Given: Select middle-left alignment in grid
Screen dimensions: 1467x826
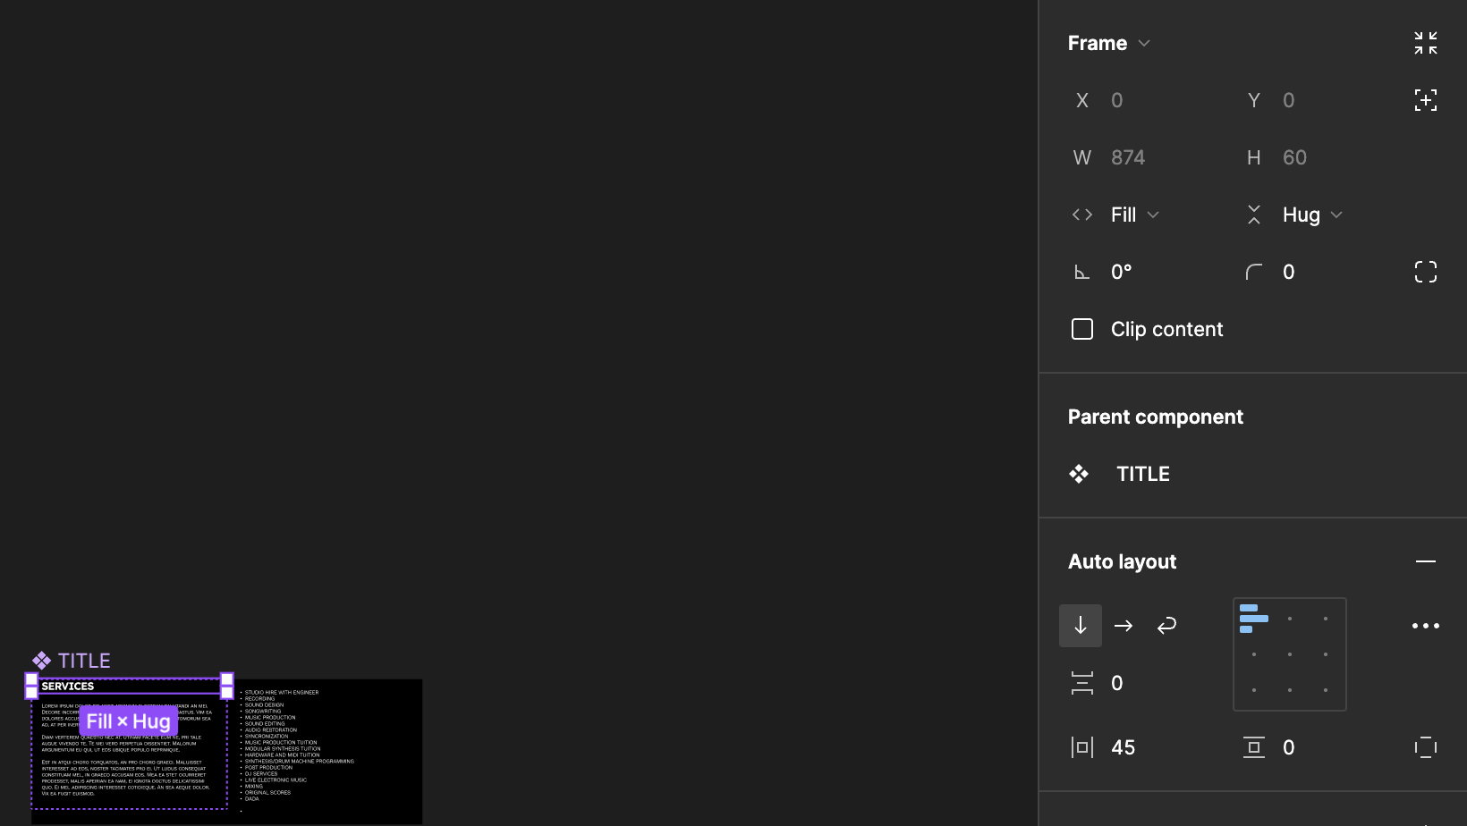Looking at the screenshot, I should (1254, 654).
